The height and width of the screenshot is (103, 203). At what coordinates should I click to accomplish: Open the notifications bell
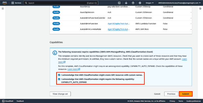[x=126, y=3]
